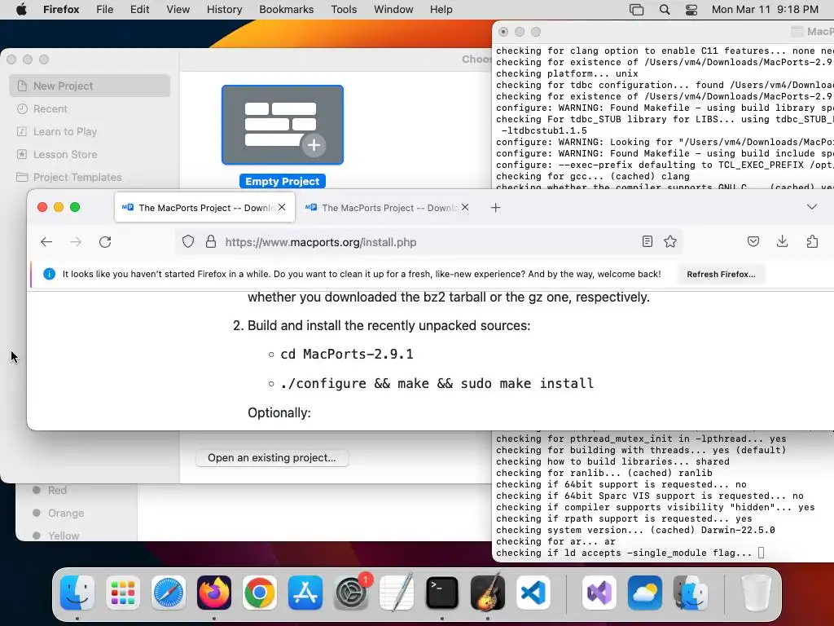Select the Yellow tag in Finder sidebar
The width and height of the screenshot is (834, 626).
pyautogui.click(x=64, y=536)
